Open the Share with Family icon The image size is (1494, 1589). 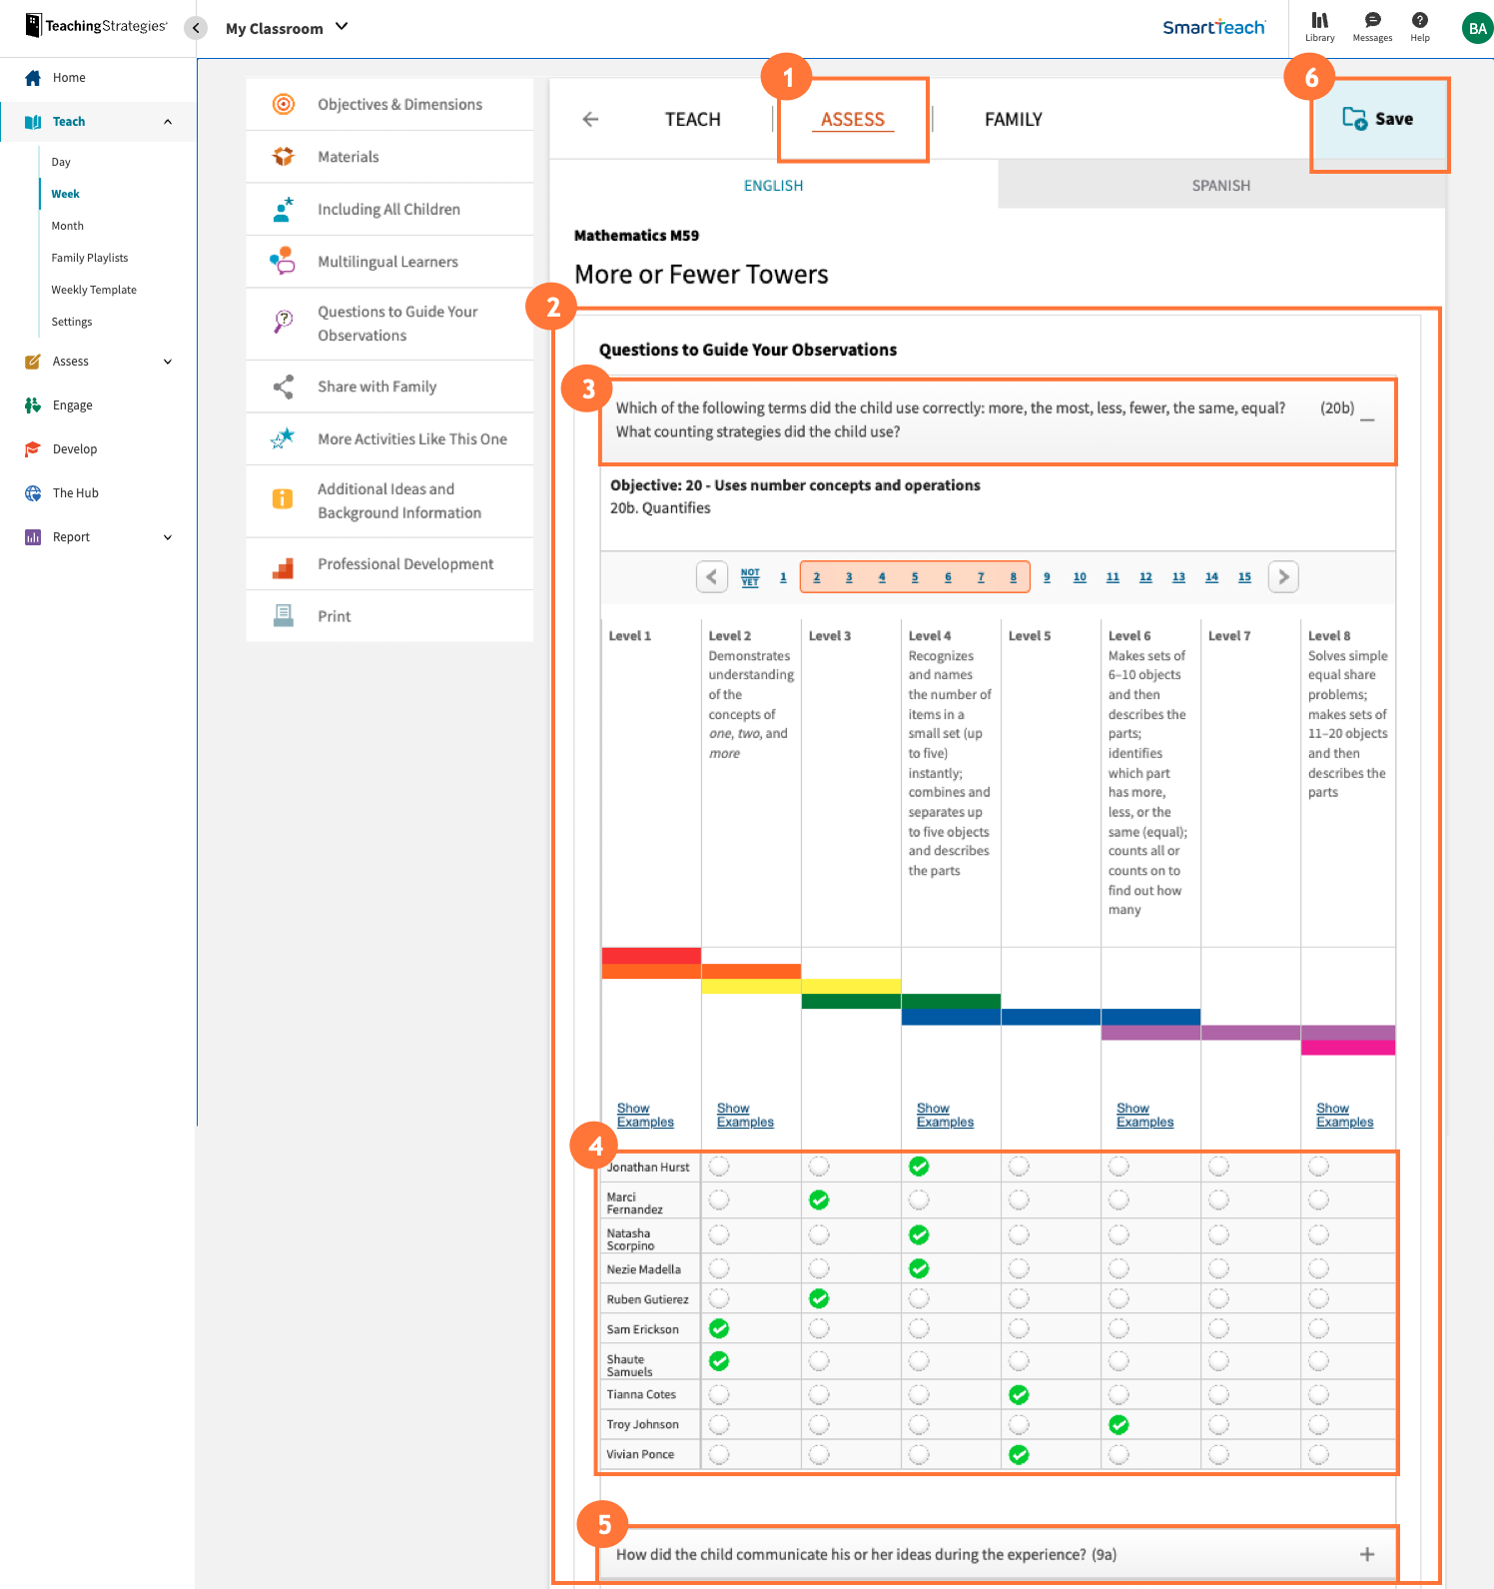284,387
